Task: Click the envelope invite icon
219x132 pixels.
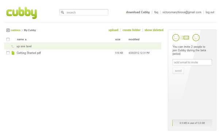Action: tap(185, 37)
